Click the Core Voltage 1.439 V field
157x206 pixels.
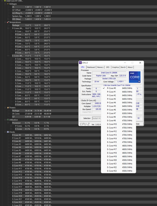point(120,82)
